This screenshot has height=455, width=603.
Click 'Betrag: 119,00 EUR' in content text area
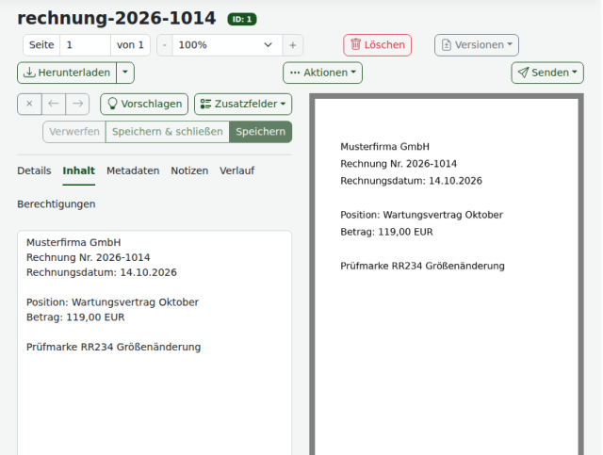[75, 317]
